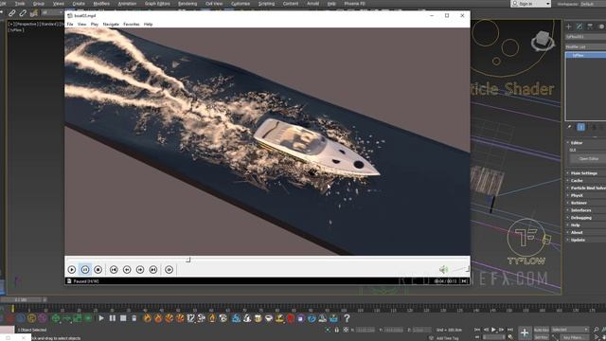Image resolution: width=606 pixels, height=341 pixels.
Task: Click the Set Key button
Action: tap(541, 337)
